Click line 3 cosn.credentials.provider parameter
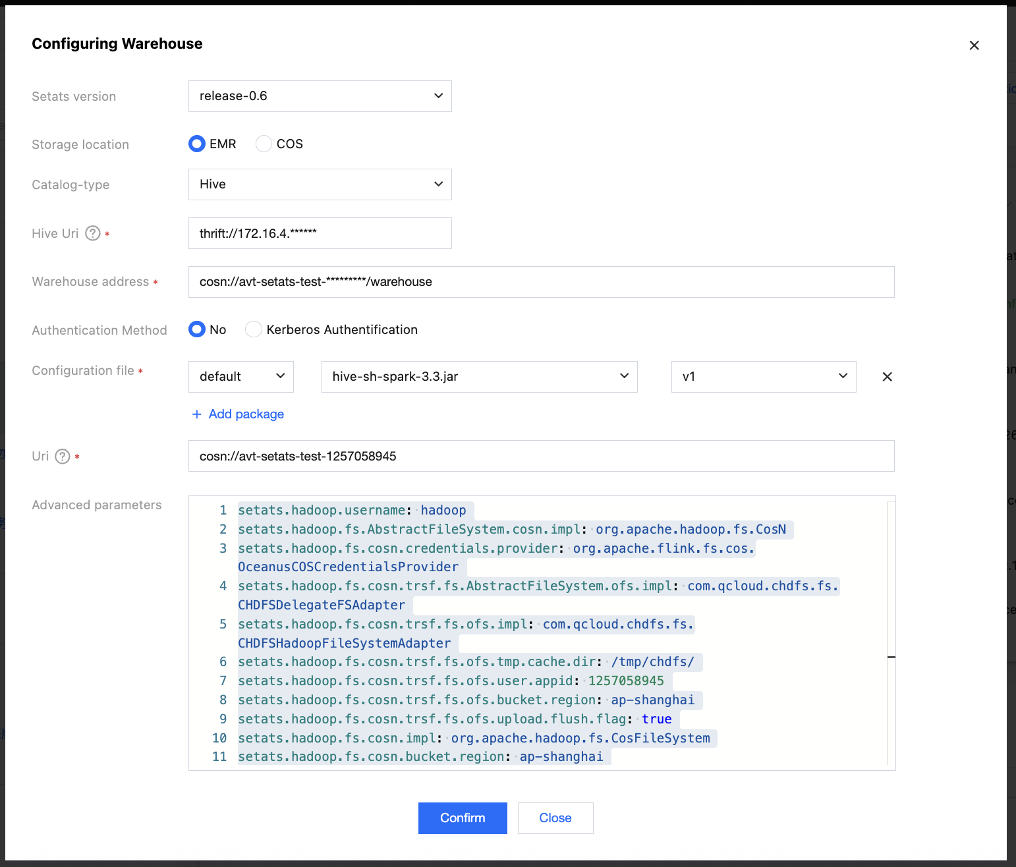1016x867 pixels. pos(496,549)
